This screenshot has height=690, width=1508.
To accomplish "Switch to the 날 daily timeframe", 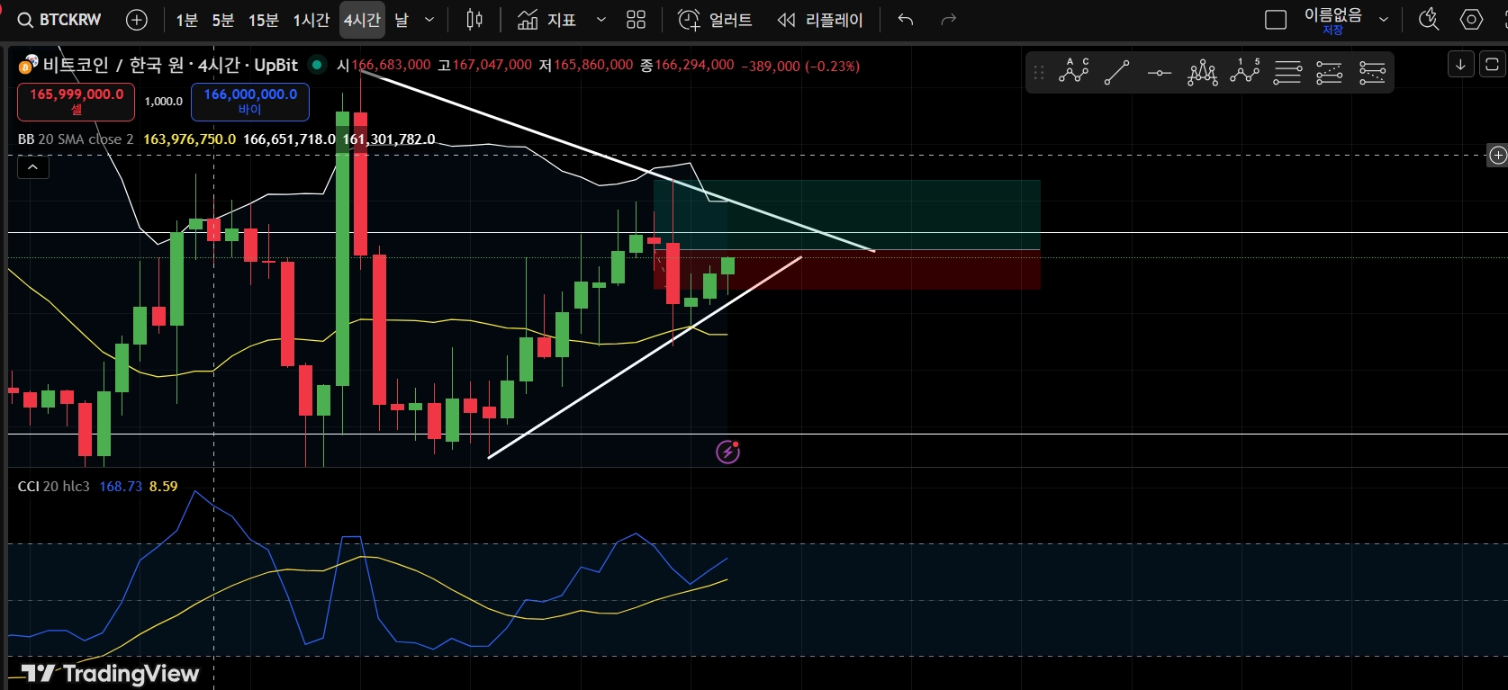I will pyautogui.click(x=402, y=20).
